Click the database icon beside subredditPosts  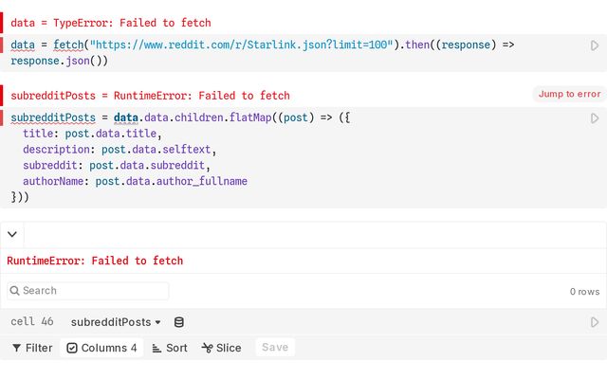point(179,322)
